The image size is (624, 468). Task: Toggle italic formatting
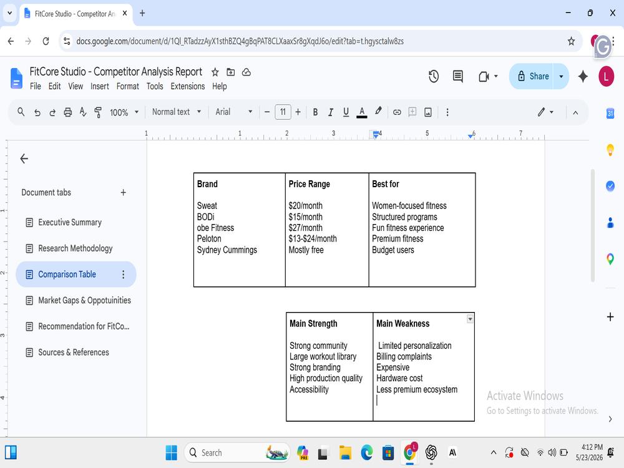330,112
